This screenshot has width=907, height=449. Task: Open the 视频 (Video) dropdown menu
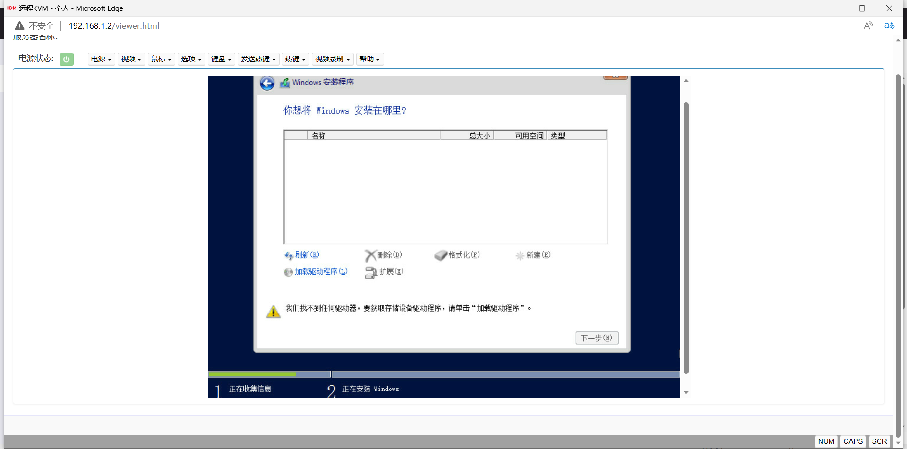tap(131, 59)
